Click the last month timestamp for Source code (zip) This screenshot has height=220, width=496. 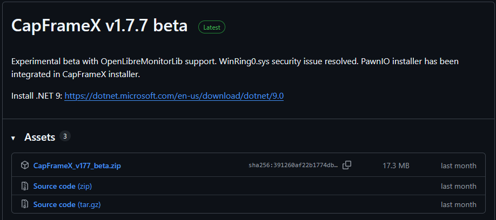click(458, 186)
